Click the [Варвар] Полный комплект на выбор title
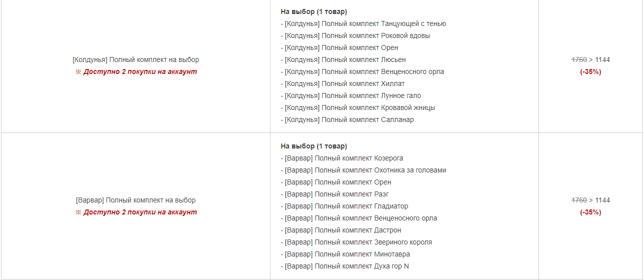The image size is (644, 280). coord(135,200)
